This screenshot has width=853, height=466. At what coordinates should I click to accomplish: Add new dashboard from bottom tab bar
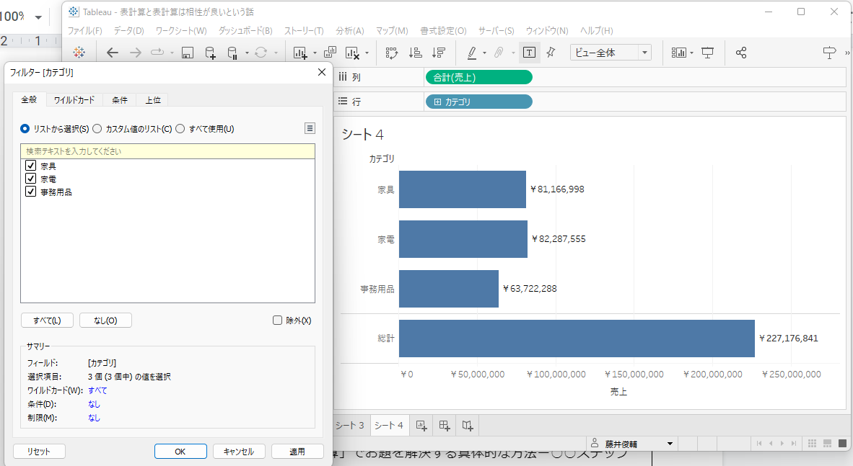click(445, 426)
